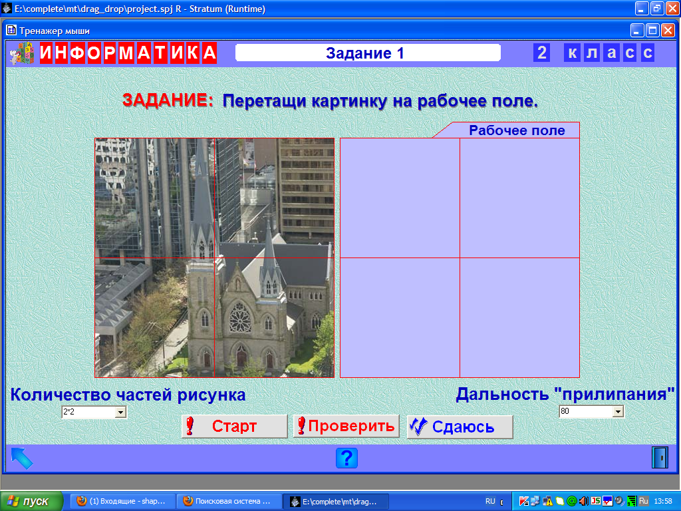Screen dimensions: 681x511
Task: Open the green @ mail agent tray icon
Action: (x=572, y=501)
